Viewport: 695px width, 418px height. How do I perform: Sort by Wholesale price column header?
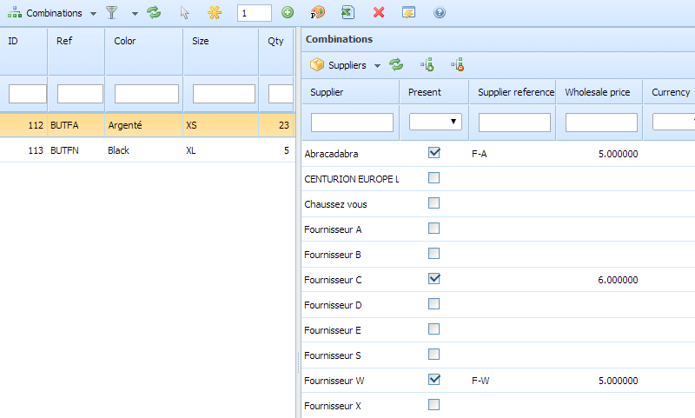coord(599,92)
